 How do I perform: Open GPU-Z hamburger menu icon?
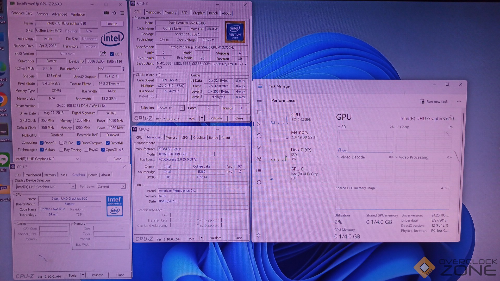[x=122, y=13]
